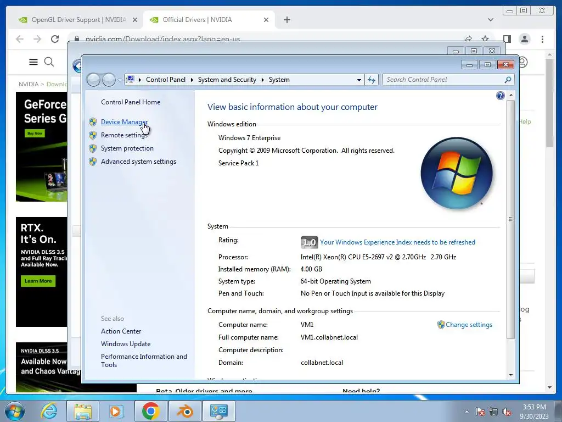The image size is (562, 422).
Task: Go to Control Panel Home
Action: coord(131,102)
